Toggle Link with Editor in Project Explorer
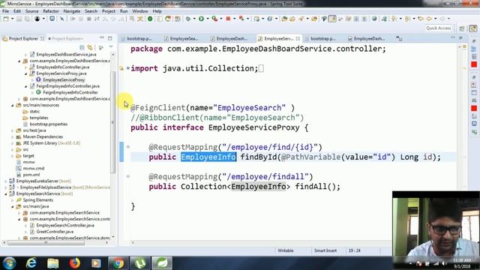 (90, 47)
